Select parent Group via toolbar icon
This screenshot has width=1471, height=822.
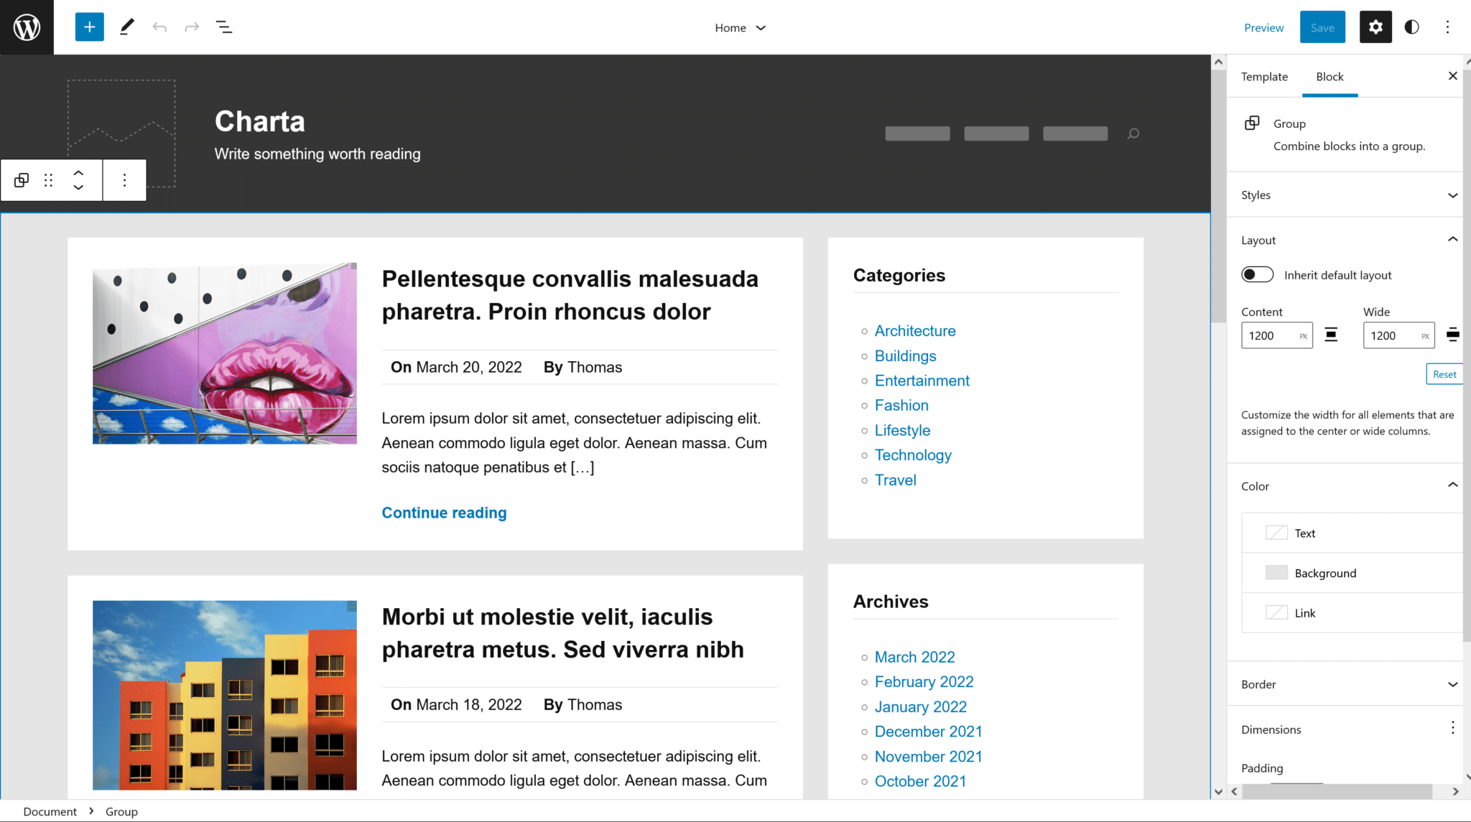[20, 179]
